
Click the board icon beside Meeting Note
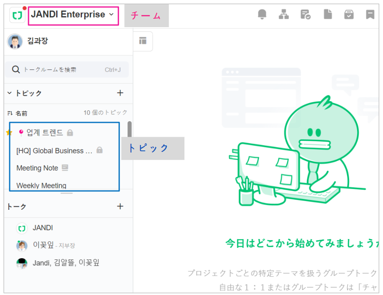(65, 168)
